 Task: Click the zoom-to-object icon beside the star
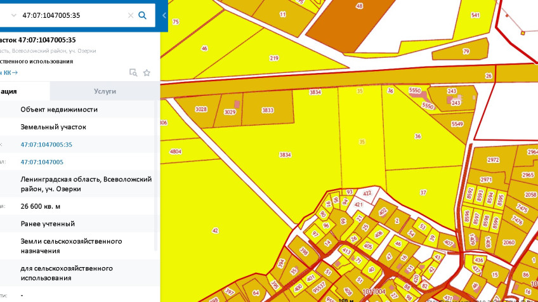[133, 72]
